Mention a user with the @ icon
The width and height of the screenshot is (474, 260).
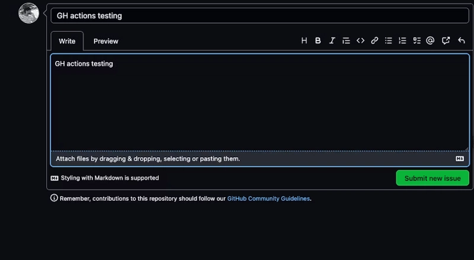(x=430, y=40)
